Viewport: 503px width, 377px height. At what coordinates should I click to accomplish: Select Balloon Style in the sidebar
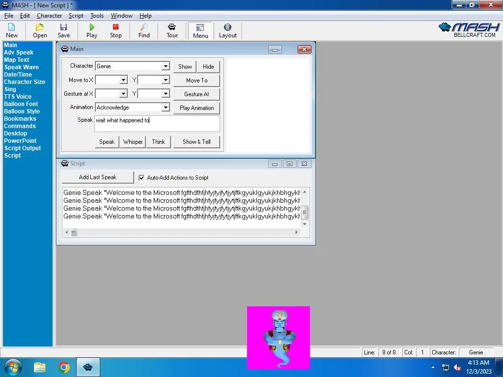click(x=22, y=111)
